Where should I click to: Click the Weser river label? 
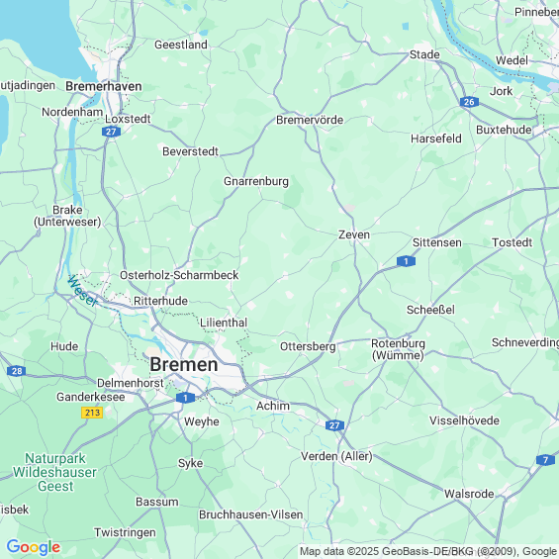(82, 291)
